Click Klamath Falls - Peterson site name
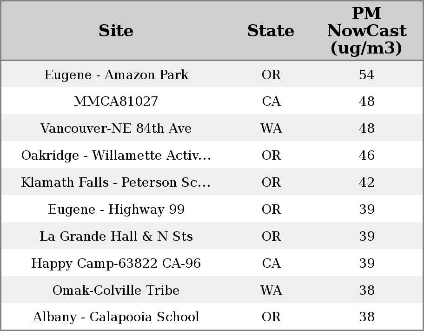424x331 pixels. pos(116,182)
